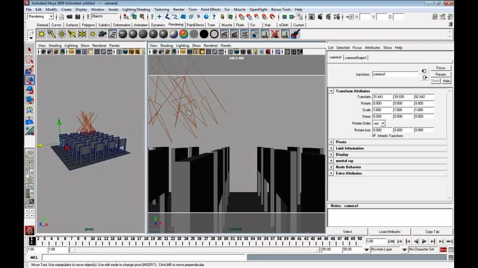
Task: Open the Attributes menu in Attribute Editor
Action: click(372, 48)
